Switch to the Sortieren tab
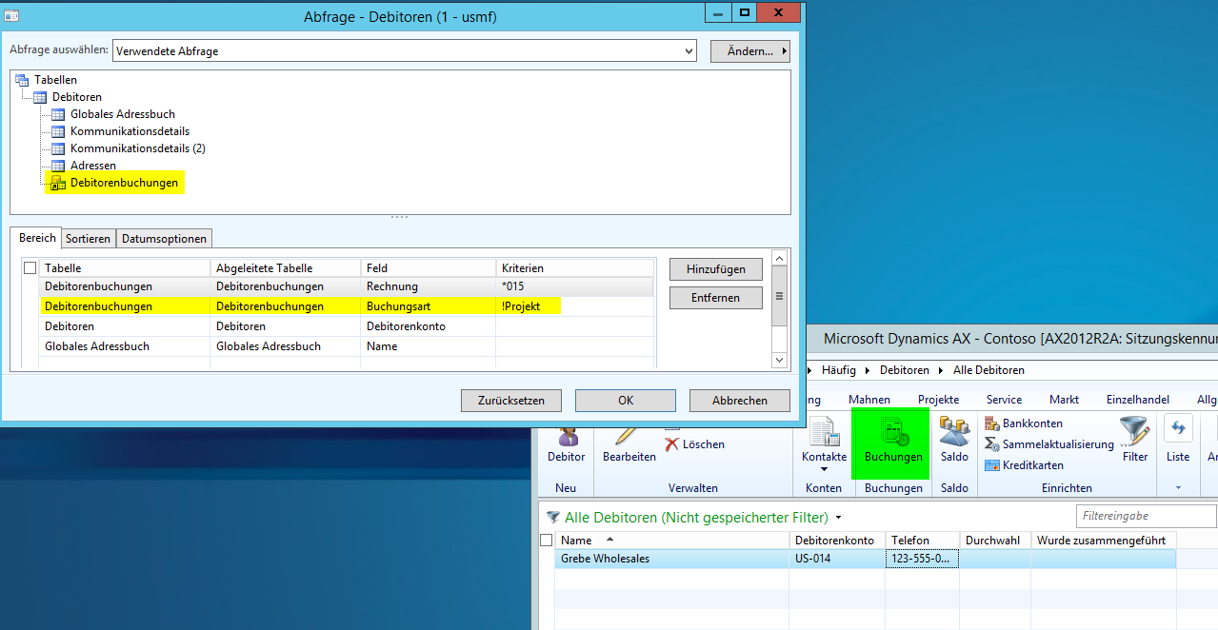 (x=89, y=238)
